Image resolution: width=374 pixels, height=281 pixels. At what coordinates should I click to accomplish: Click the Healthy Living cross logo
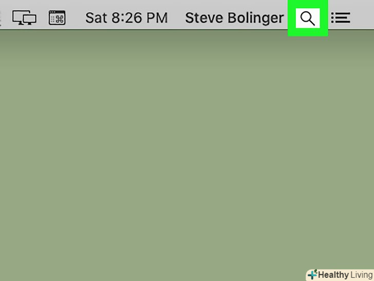pyautogui.click(x=312, y=274)
